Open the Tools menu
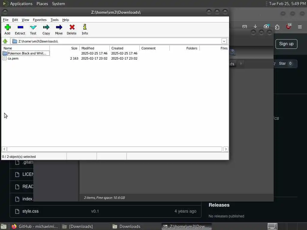This screenshot has width=307, height=230. point(55,20)
